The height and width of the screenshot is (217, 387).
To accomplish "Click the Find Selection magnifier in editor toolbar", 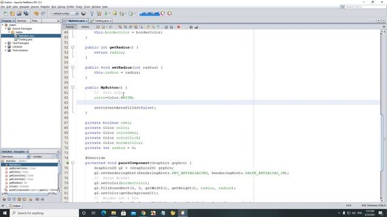I will [120, 27].
